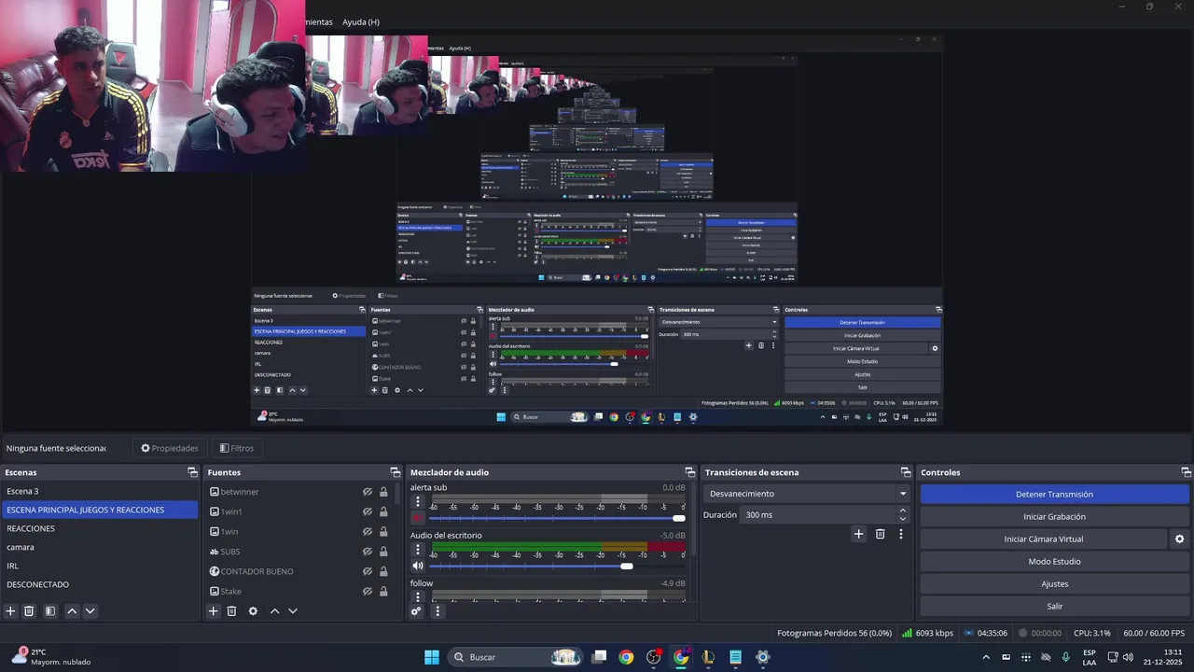Add a new scene with plus icon
Viewport: 1194px width, 672px height.
click(x=11, y=611)
